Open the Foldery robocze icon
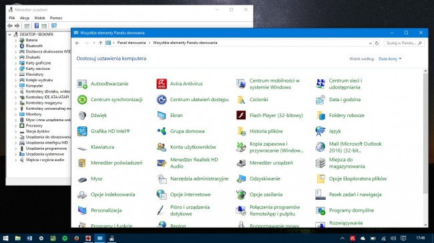Screen dimensions: 434x243 tap(320, 115)
